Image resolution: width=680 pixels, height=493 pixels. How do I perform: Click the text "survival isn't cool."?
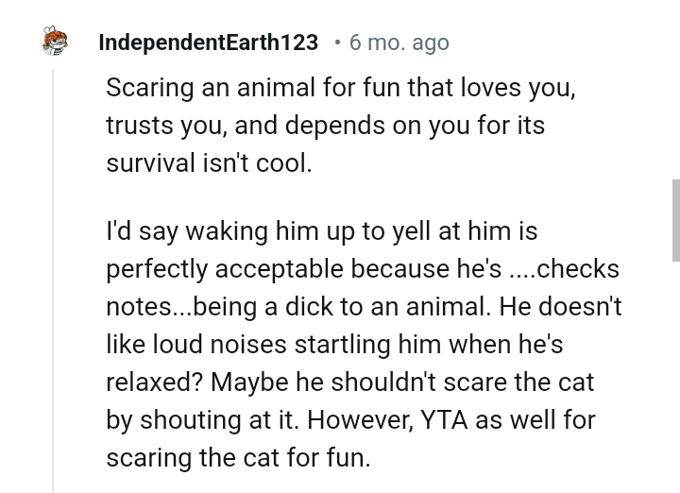click(208, 161)
